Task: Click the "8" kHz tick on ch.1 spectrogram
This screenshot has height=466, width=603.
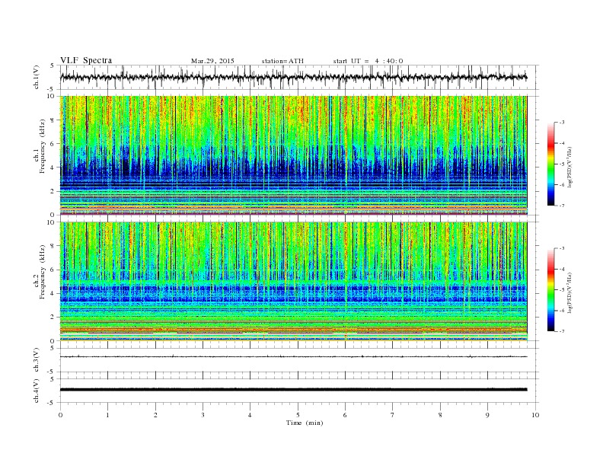Action: (53, 120)
